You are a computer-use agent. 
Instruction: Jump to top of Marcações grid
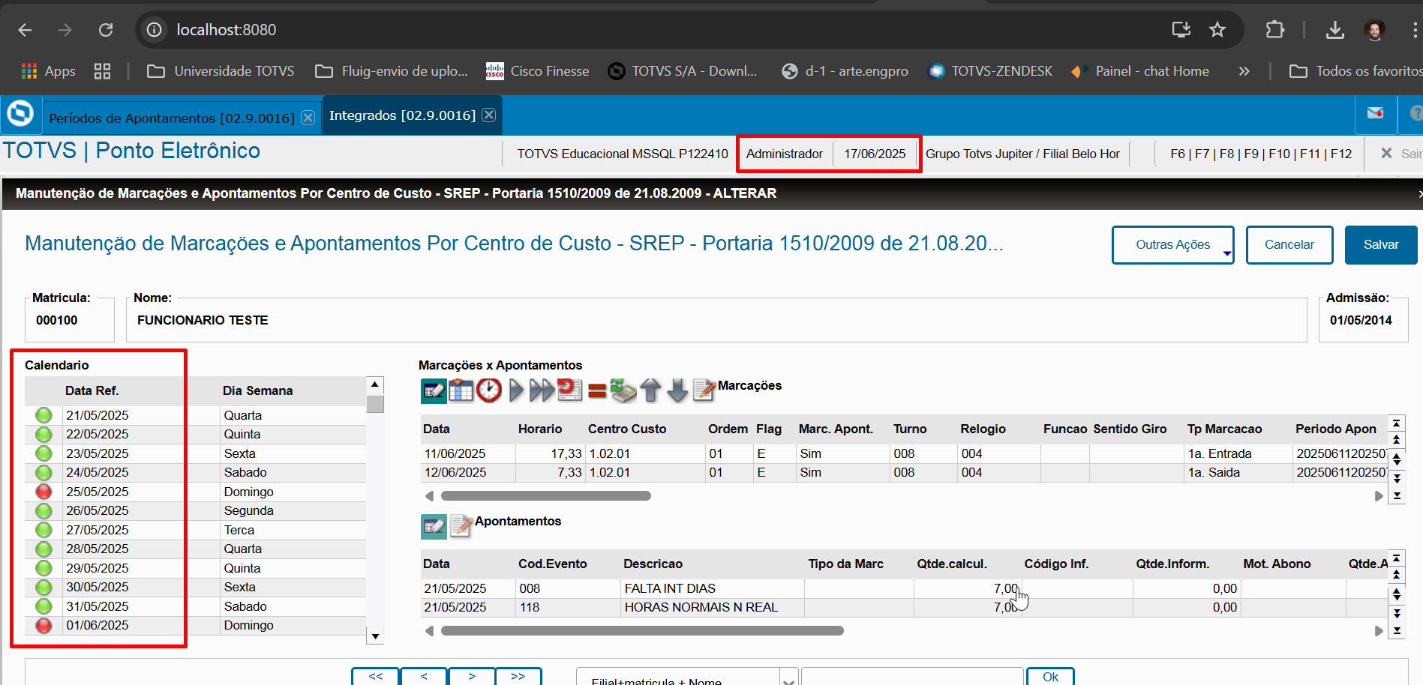click(1397, 423)
